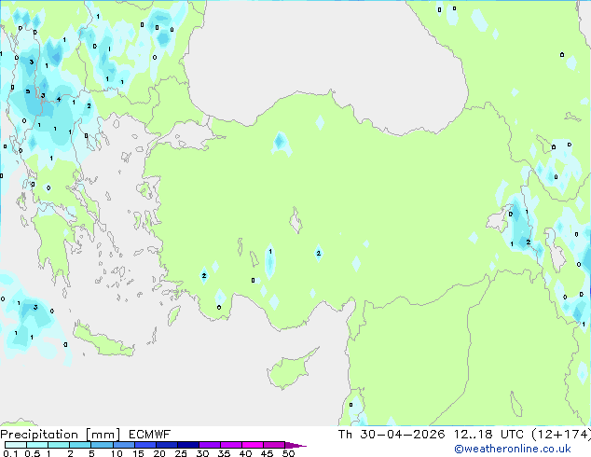
Task: Pick the legend swatch between 5 and 10
Action: (x=102, y=445)
